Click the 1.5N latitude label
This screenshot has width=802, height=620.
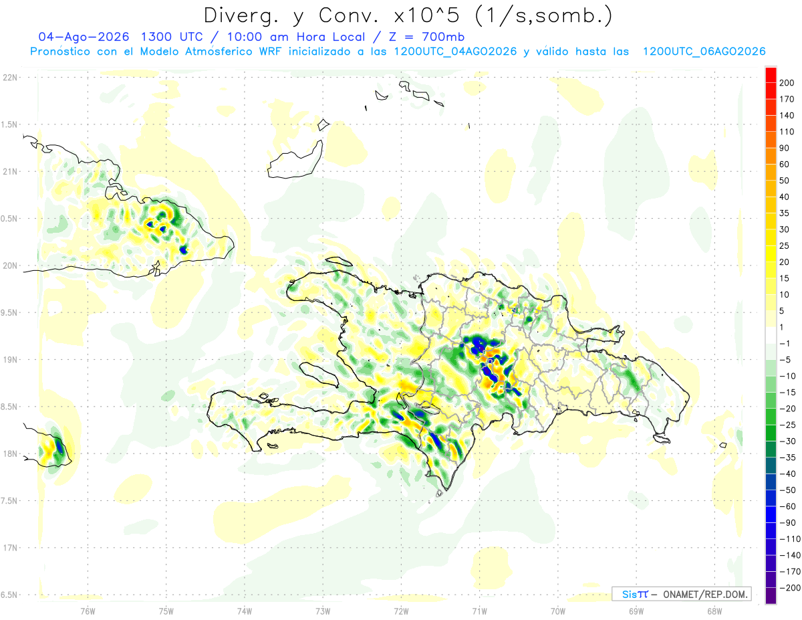point(9,124)
